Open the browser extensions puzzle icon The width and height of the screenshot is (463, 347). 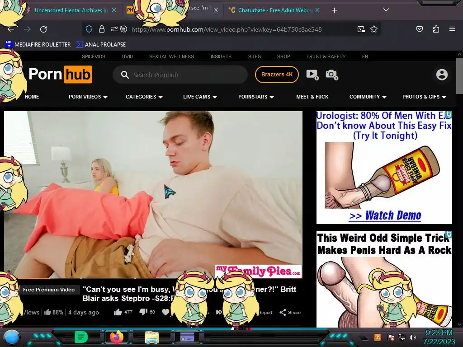[436, 29]
